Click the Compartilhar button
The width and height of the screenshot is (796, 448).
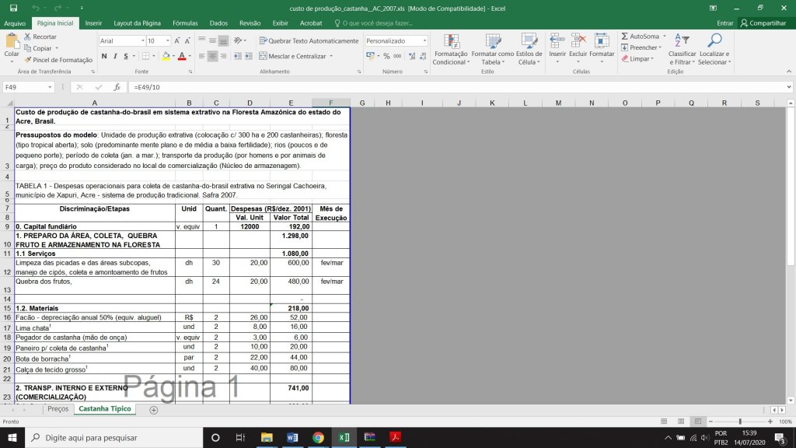coord(763,23)
